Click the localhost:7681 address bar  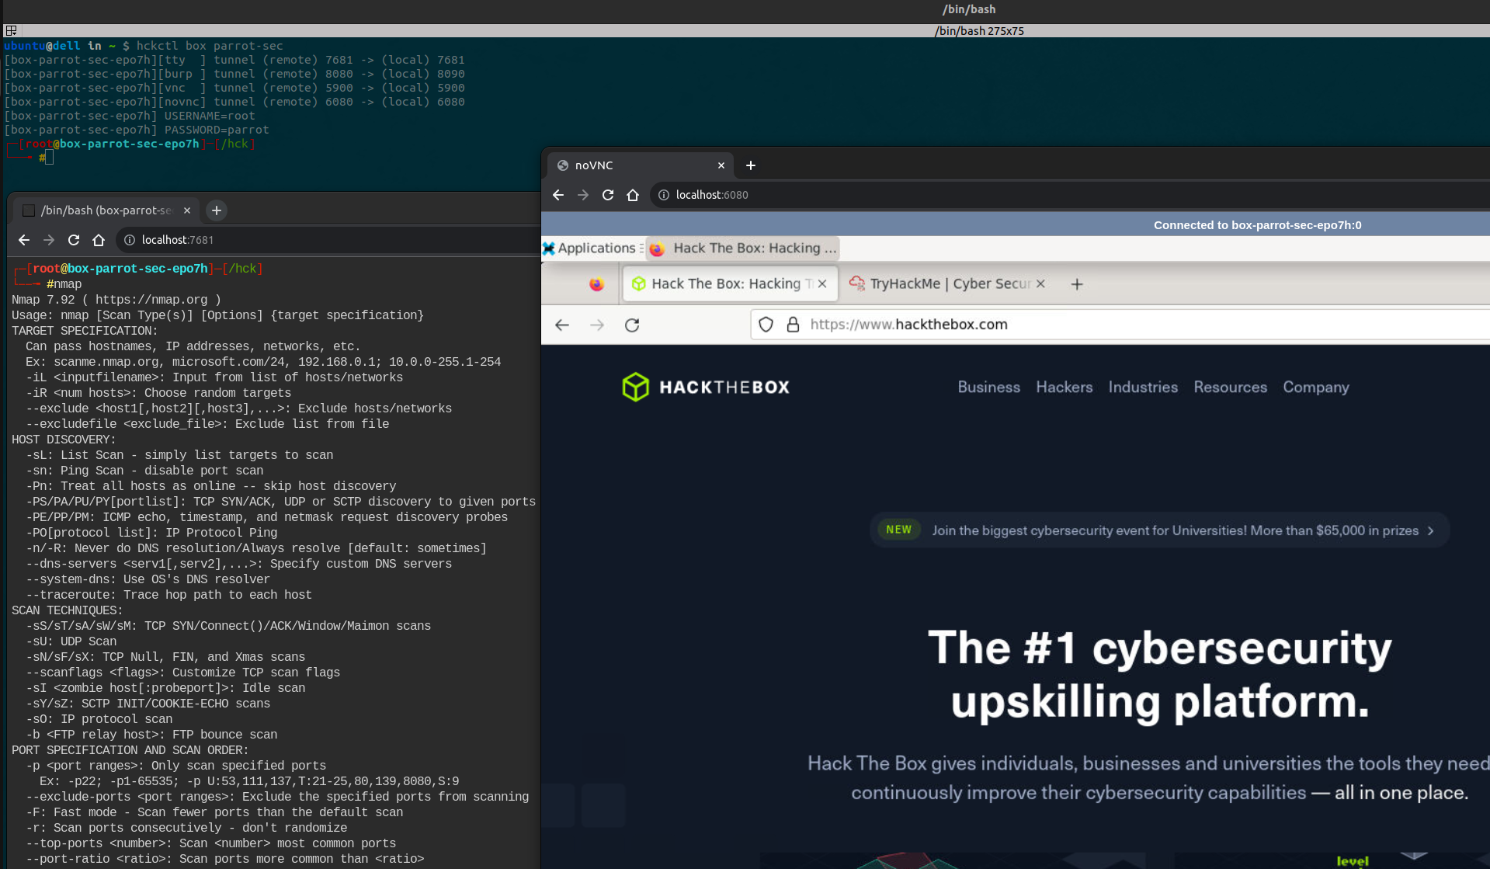point(328,240)
